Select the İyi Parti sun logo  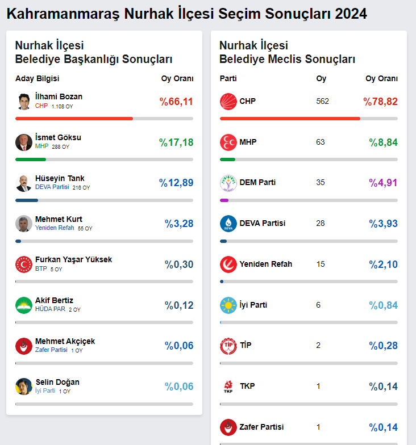point(228,305)
